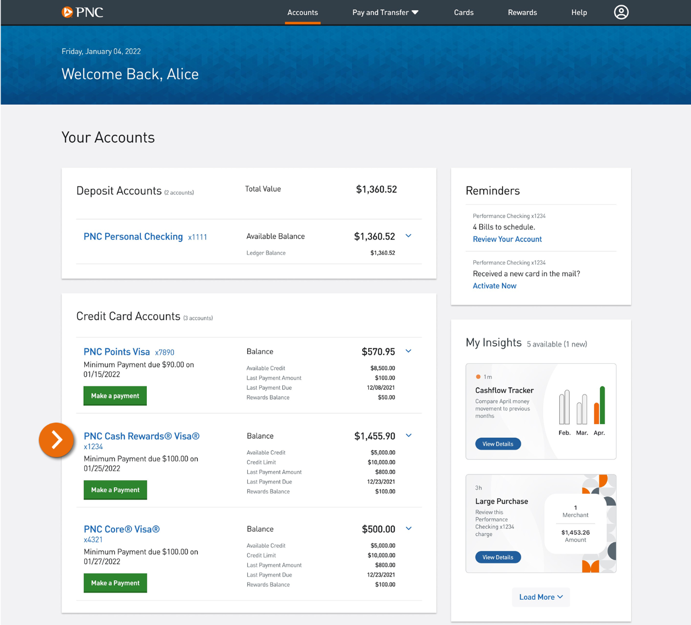Click the '5 available (1 new)' insights count
691x625 pixels.
tap(557, 344)
